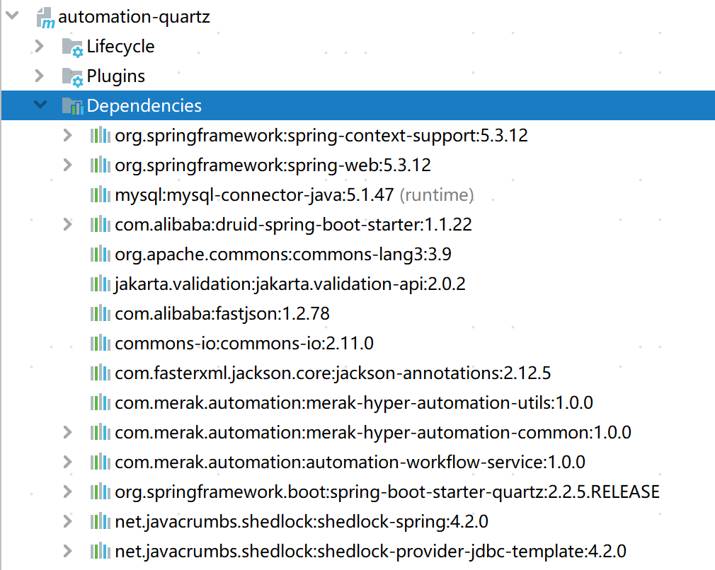Collapse the Dependencies node
This screenshot has width=715, height=570.
point(40,105)
